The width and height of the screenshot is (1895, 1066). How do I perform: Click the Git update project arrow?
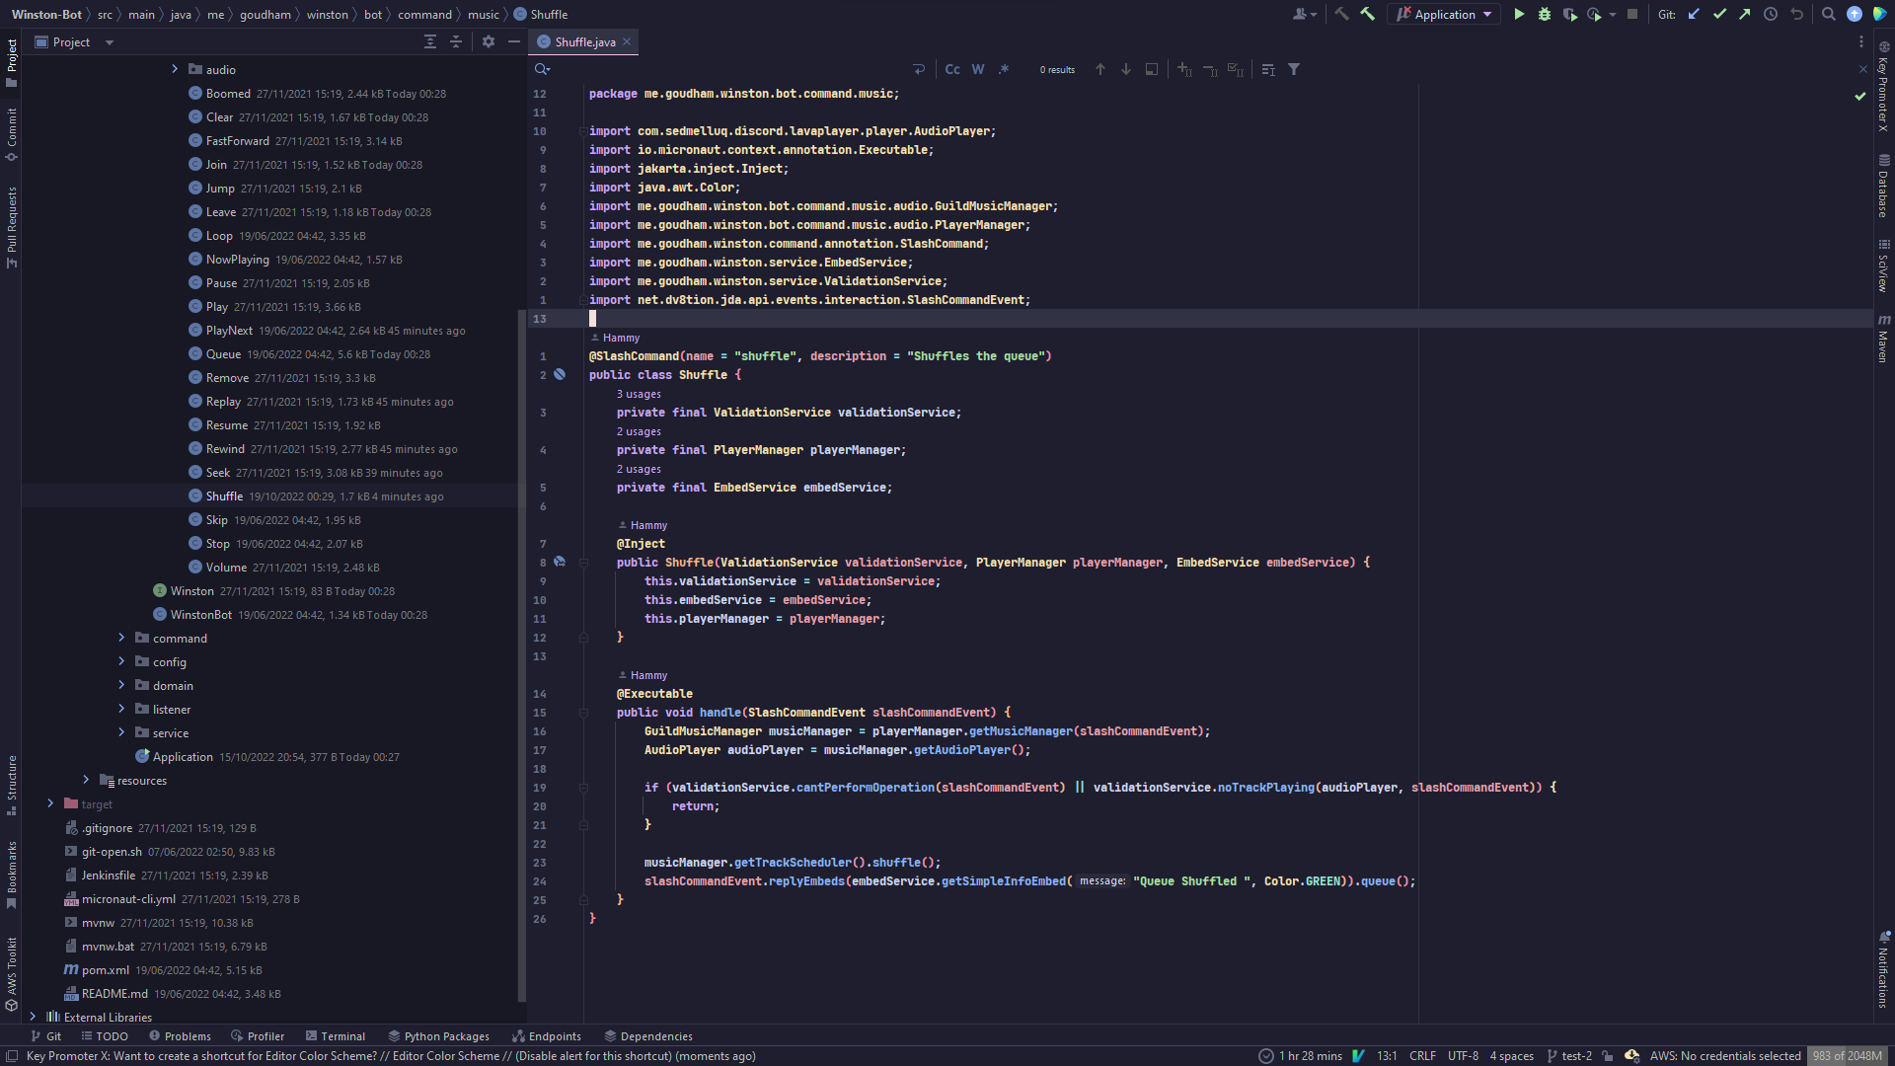click(x=1694, y=14)
